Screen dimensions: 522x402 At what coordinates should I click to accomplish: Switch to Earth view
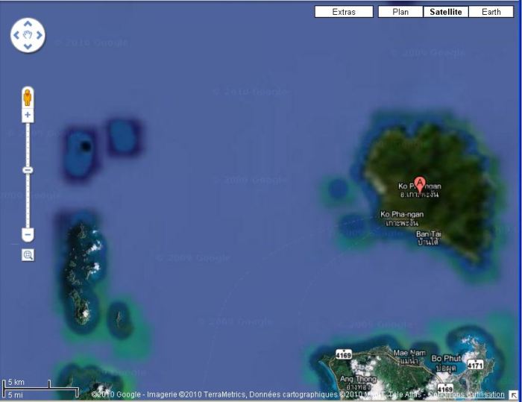[491, 12]
